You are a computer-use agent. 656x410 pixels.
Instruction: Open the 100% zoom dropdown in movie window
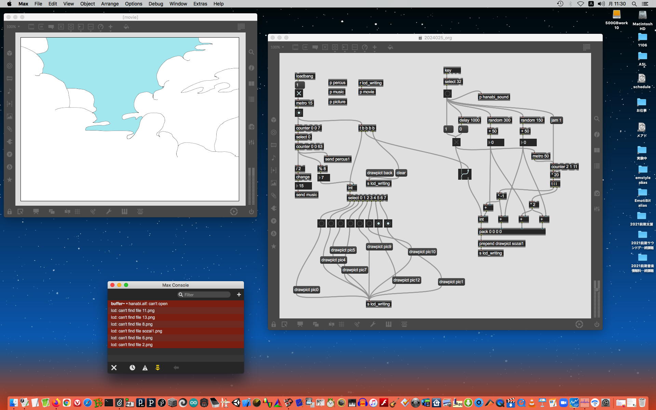pyautogui.click(x=13, y=27)
